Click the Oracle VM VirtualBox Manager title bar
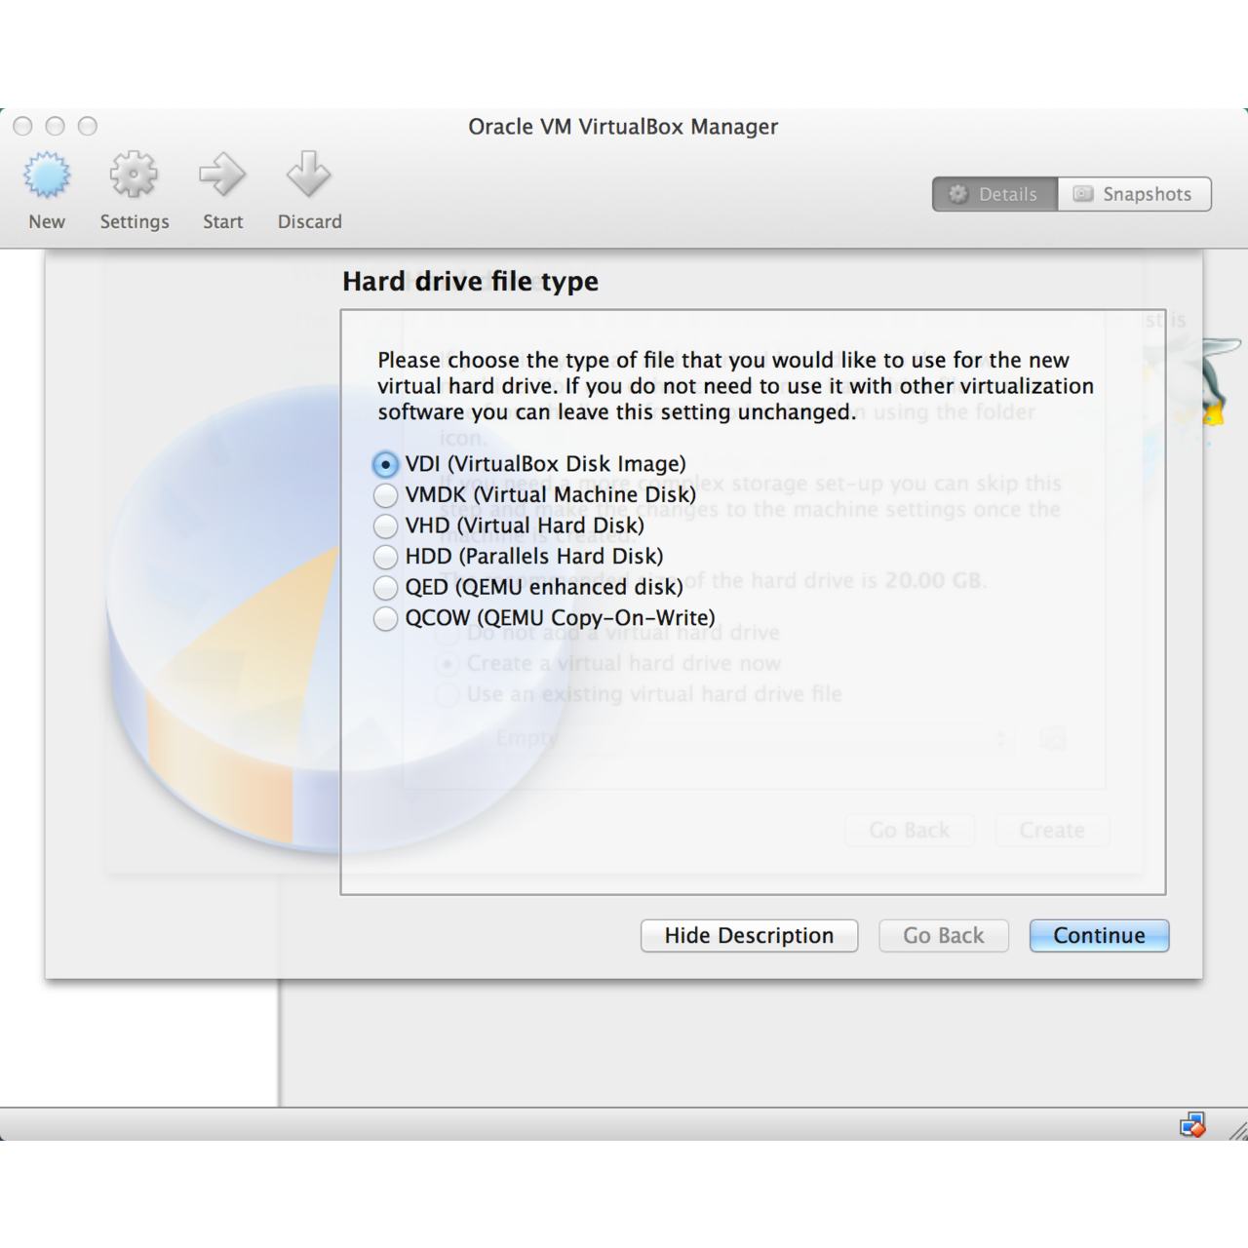The height and width of the screenshot is (1248, 1248). (623, 127)
